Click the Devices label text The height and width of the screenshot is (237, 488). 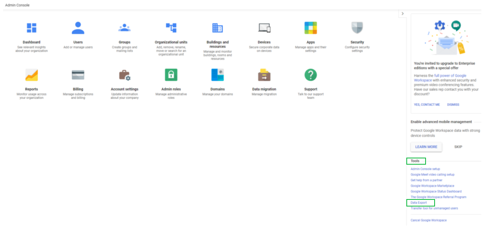point(264,42)
